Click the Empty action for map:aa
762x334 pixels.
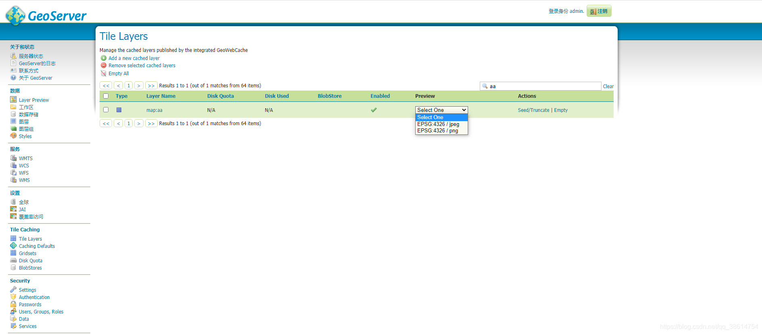tap(561, 110)
